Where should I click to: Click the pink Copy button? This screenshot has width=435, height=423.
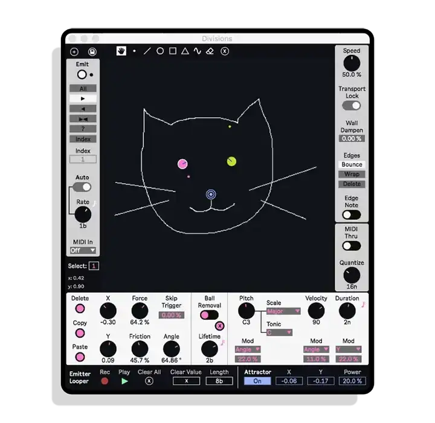point(80,333)
